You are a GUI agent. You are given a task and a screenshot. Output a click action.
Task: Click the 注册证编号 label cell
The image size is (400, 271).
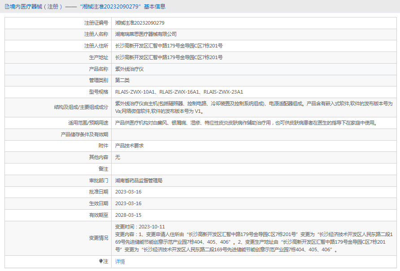pos(96,23)
